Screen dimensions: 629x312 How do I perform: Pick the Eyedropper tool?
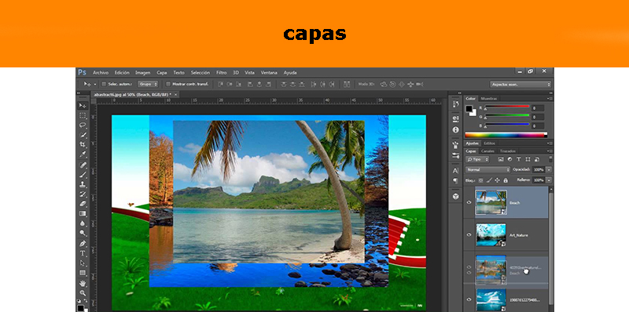83,154
